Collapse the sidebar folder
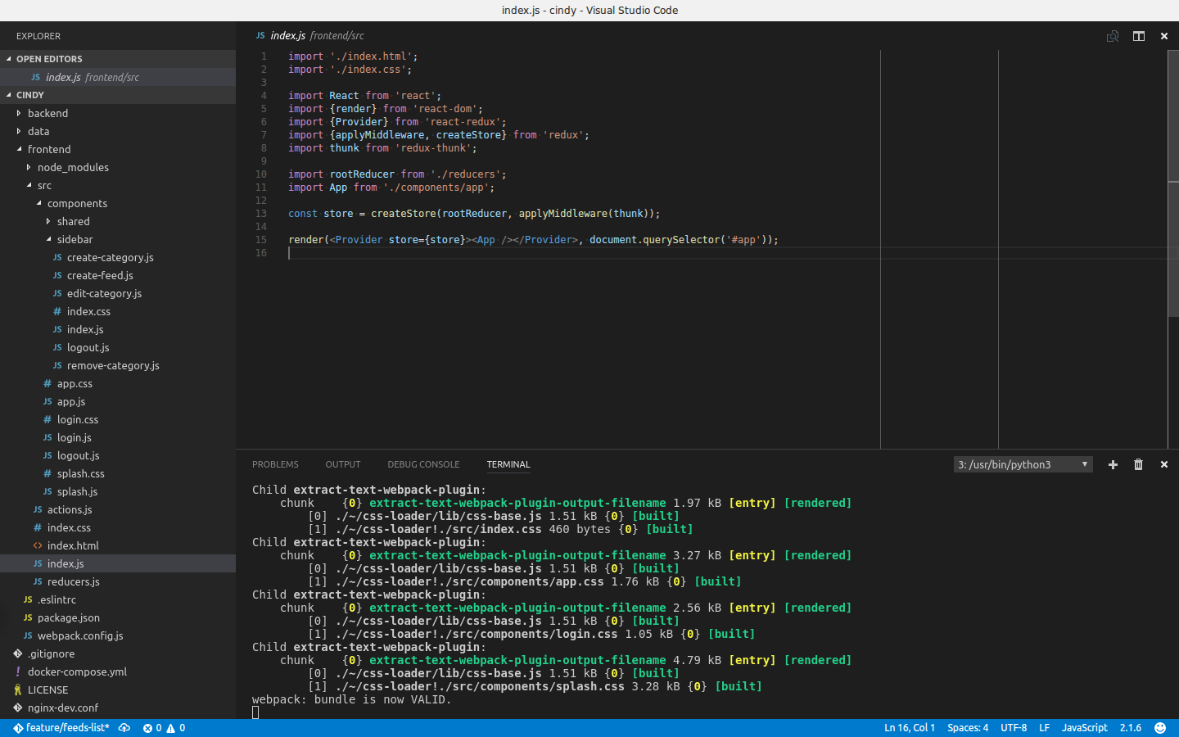The height and width of the screenshot is (737, 1179). [x=75, y=239]
